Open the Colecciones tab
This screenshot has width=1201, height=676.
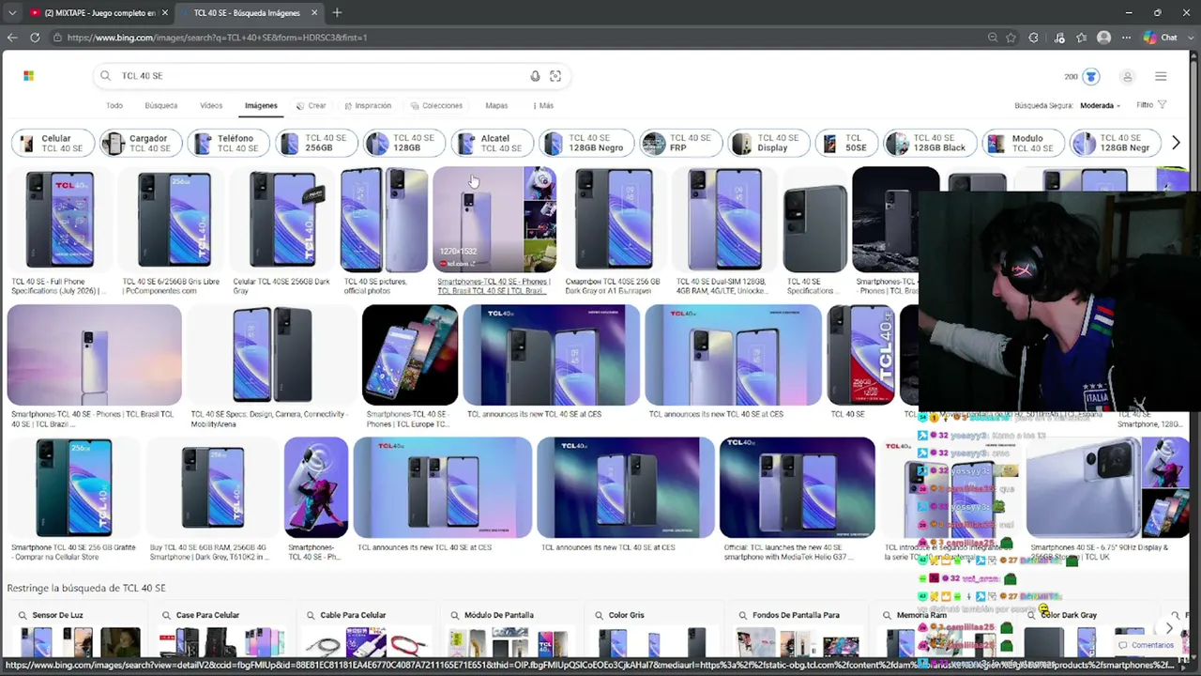click(x=436, y=106)
